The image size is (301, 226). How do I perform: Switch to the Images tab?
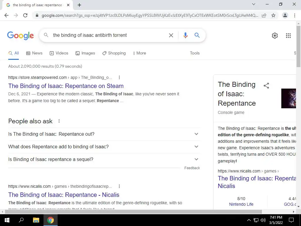85,53
